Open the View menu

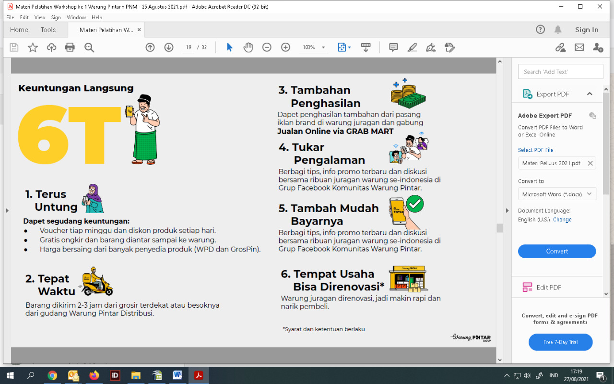click(39, 17)
